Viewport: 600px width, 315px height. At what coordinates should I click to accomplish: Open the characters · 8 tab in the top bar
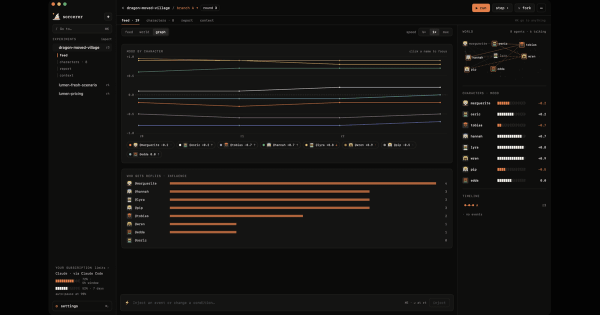[x=160, y=20]
